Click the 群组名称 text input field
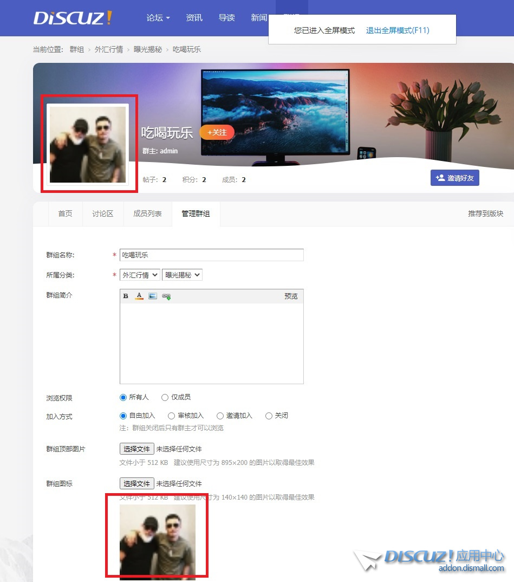Image resolution: width=514 pixels, height=582 pixels. [211, 255]
